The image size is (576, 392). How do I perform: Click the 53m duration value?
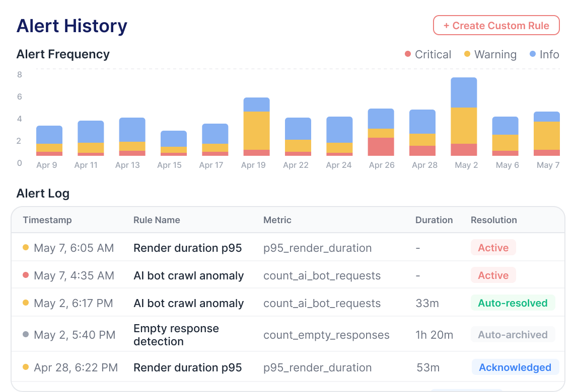pyautogui.click(x=428, y=367)
